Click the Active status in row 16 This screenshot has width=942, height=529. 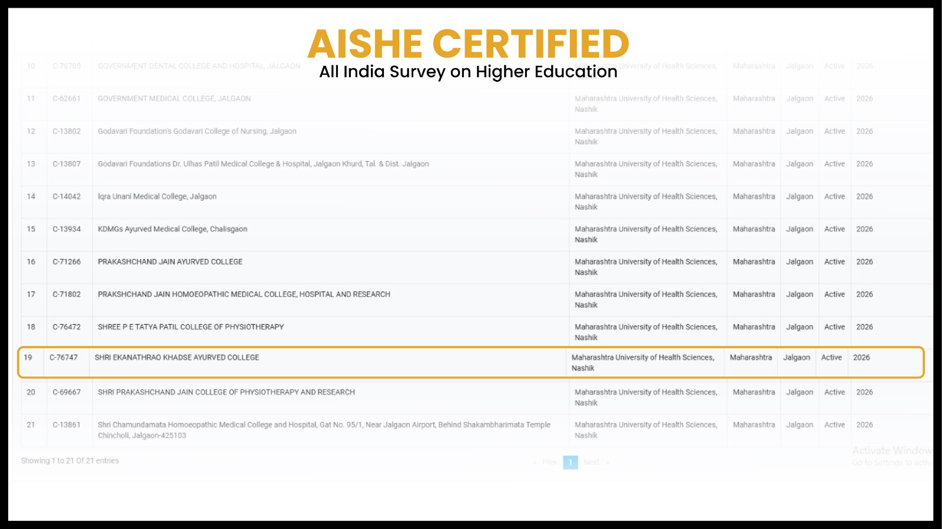[x=834, y=262]
